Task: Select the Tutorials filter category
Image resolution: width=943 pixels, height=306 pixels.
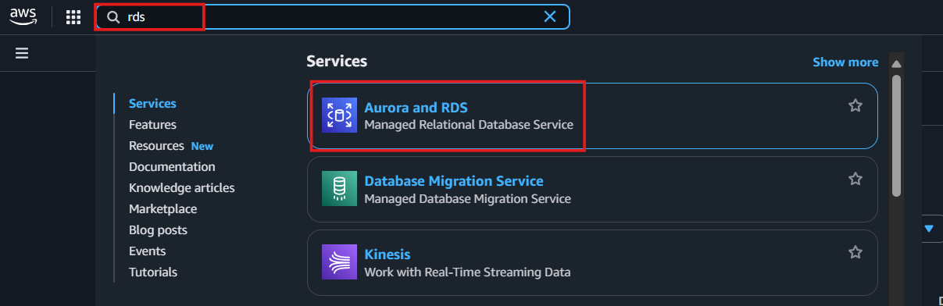Action: point(153,272)
